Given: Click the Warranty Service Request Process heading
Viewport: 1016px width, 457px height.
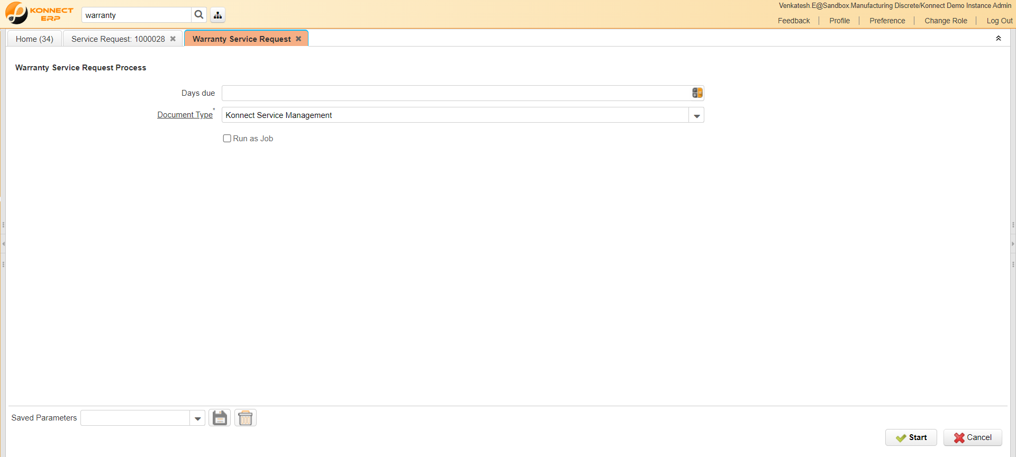Looking at the screenshot, I should point(80,68).
